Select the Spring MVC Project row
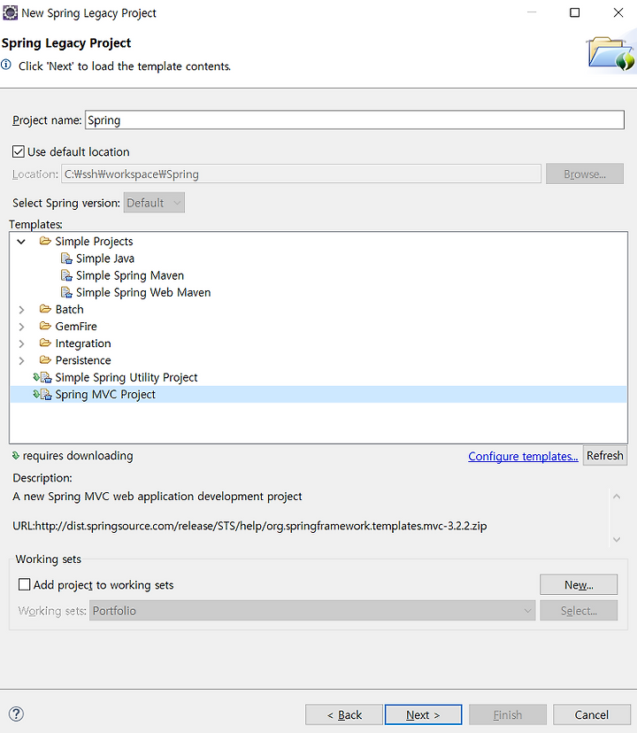 [318, 395]
